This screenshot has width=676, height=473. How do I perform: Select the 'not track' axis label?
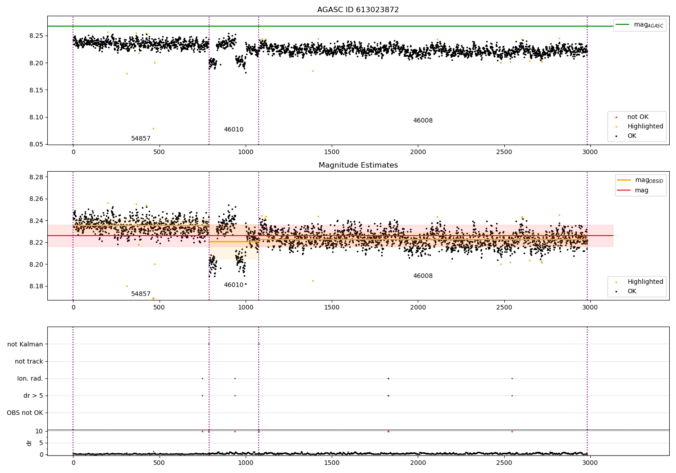29,362
